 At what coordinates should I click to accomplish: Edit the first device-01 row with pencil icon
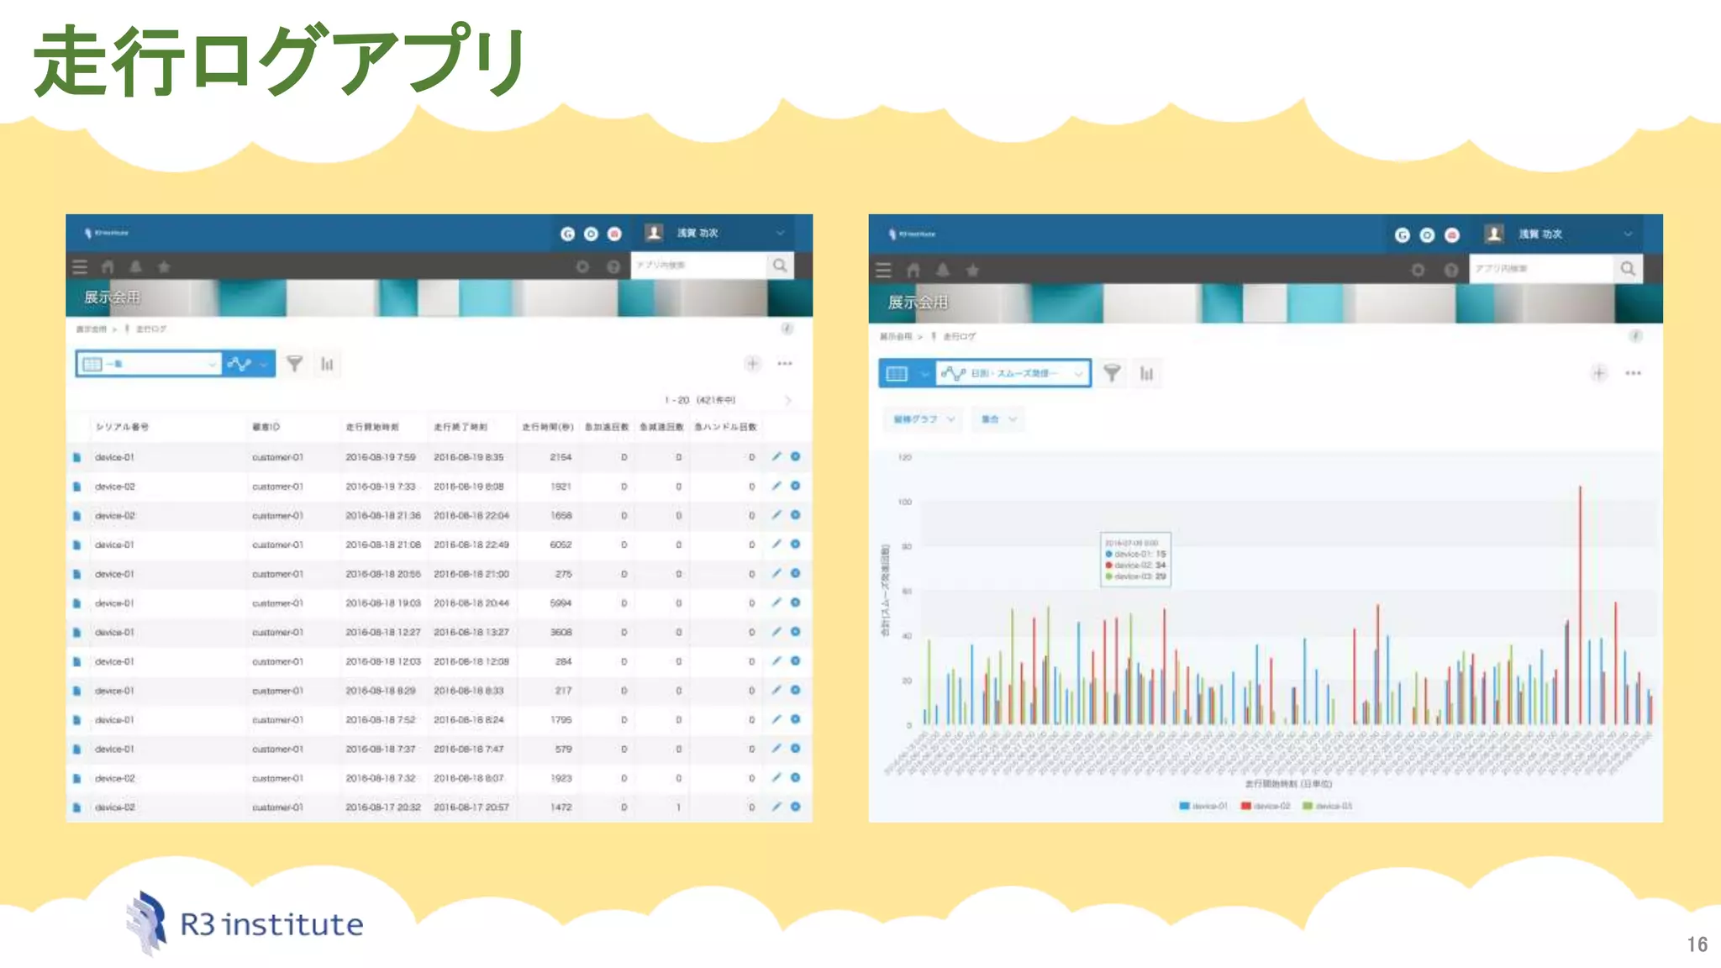coord(776,457)
